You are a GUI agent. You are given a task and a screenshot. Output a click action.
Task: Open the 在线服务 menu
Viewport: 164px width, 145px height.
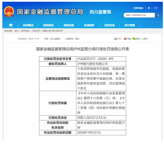click(x=89, y=25)
